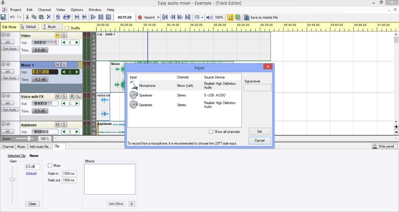Click the Copy icon in toolbar
The image size is (399, 212).
(34, 17)
